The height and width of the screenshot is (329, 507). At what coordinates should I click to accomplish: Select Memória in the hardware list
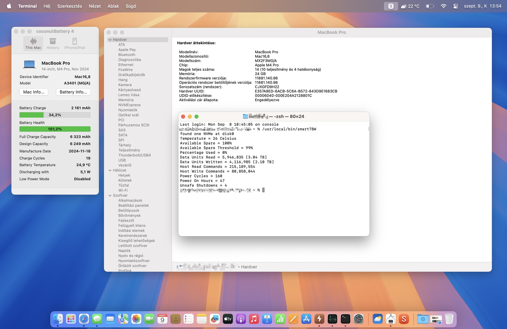coord(126,100)
